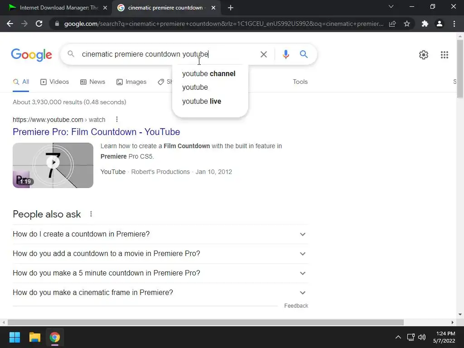
Task: Open Google apps grid
Action: tap(444, 55)
